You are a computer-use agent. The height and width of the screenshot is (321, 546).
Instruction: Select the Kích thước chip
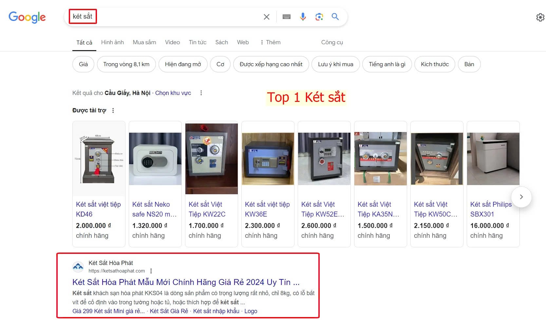pos(435,64)
